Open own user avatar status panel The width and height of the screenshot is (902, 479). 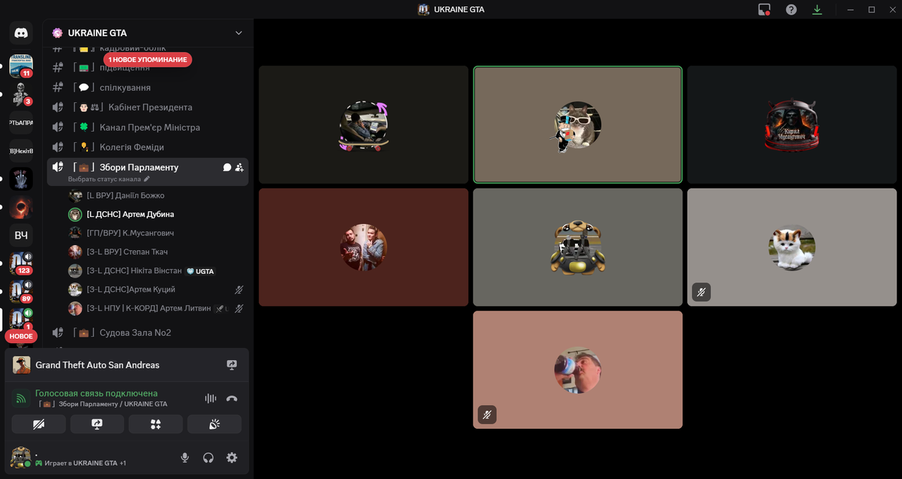pyautogui.click(x=21, y=458)
